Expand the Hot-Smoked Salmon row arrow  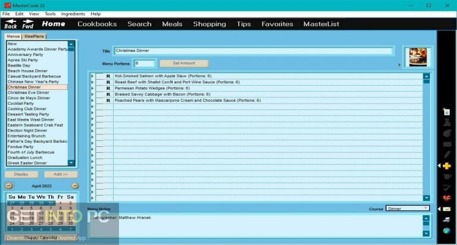pos(93,76)
